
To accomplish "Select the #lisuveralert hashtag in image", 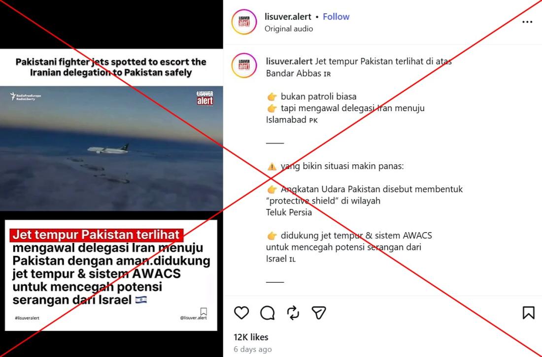I will (x=27, y=318).
